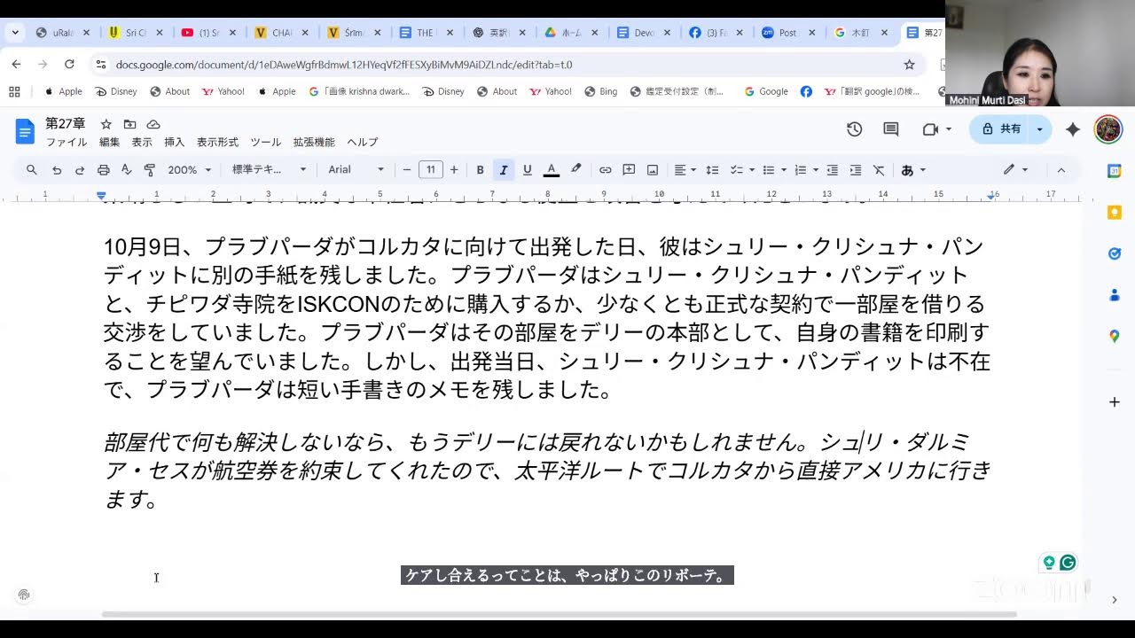Image resolution: width=1135 pixels, height=638 pixels.
Task: Run spelling and grammar check
Action: coord(126,170)
